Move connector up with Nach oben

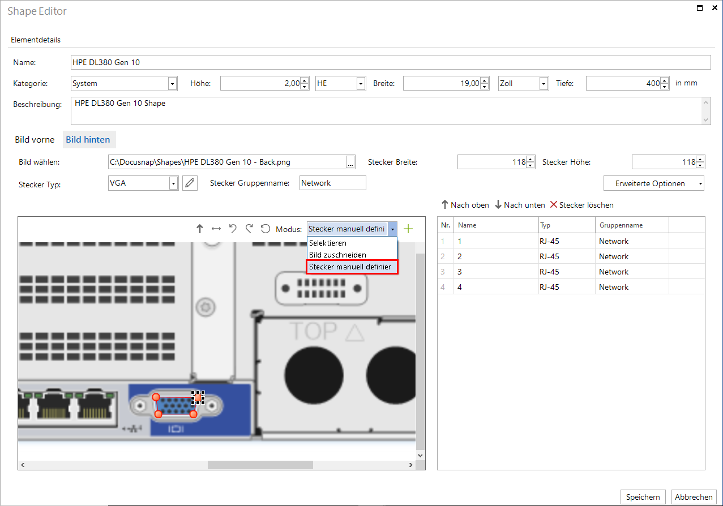pyautogui.click(x=465, y=205)
